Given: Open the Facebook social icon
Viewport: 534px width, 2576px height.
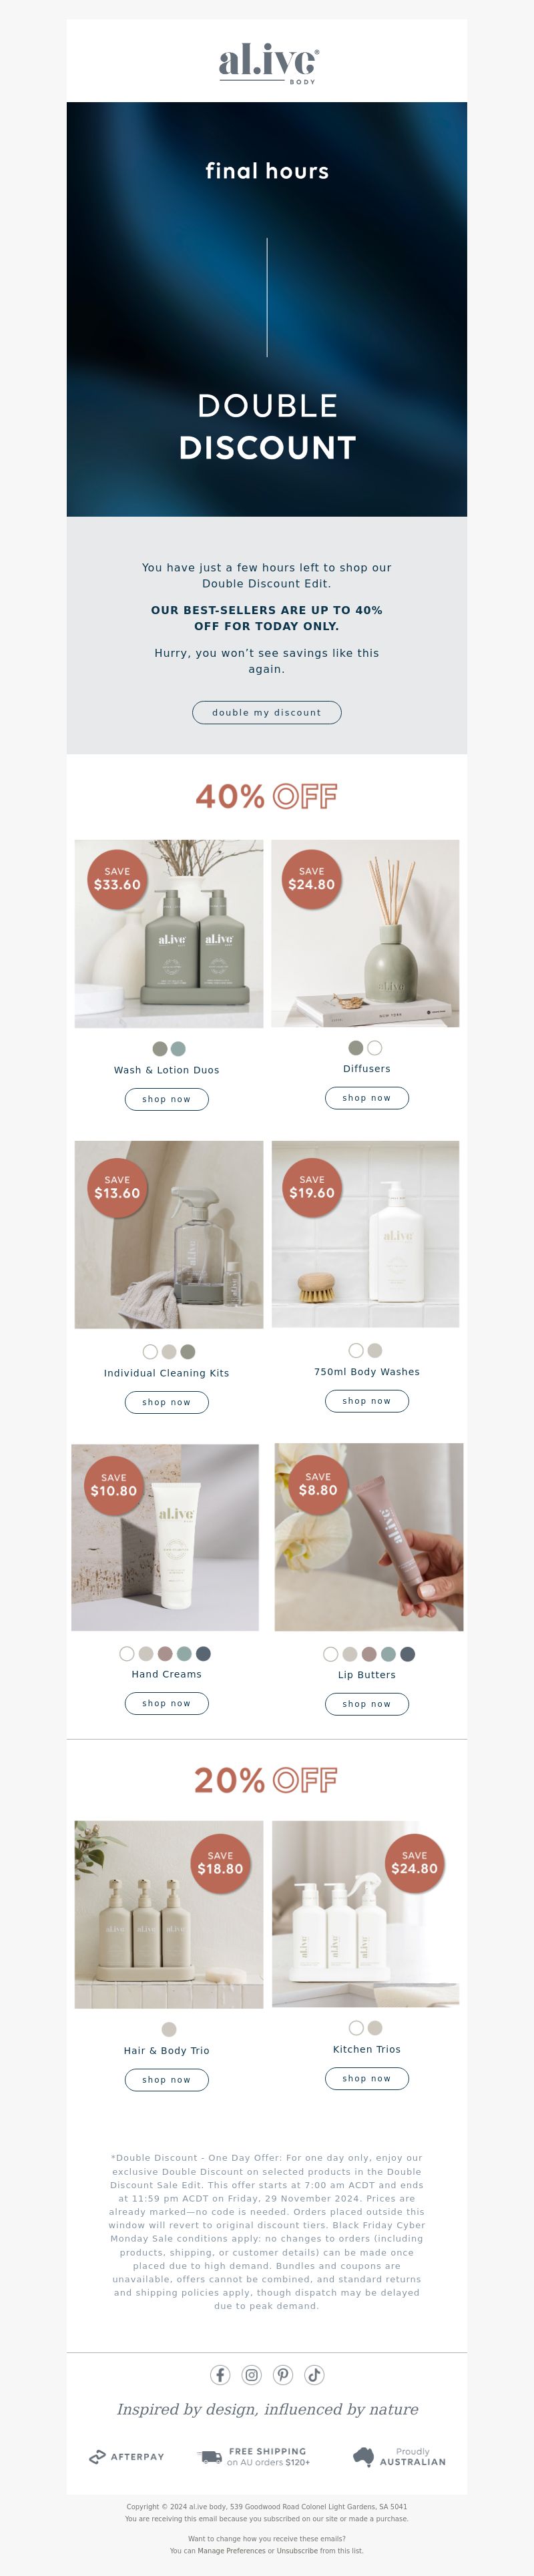Looking at the screenshot, I should tap(220, 2375).
